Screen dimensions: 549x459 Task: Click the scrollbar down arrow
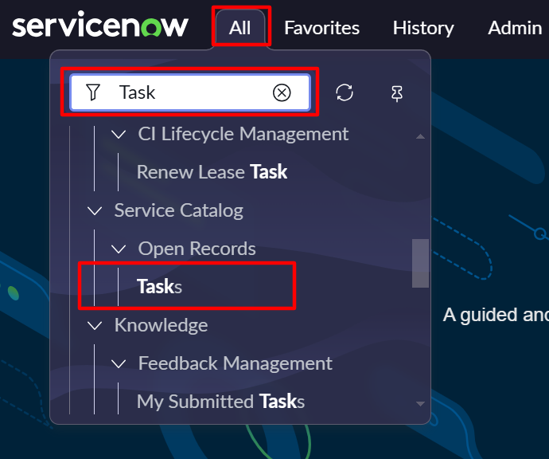click(x=421, y=404)
